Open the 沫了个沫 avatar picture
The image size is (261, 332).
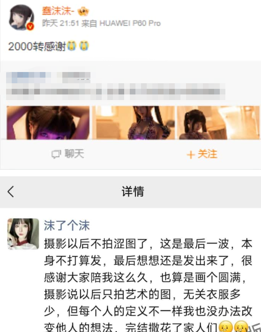tap(23, 234)
